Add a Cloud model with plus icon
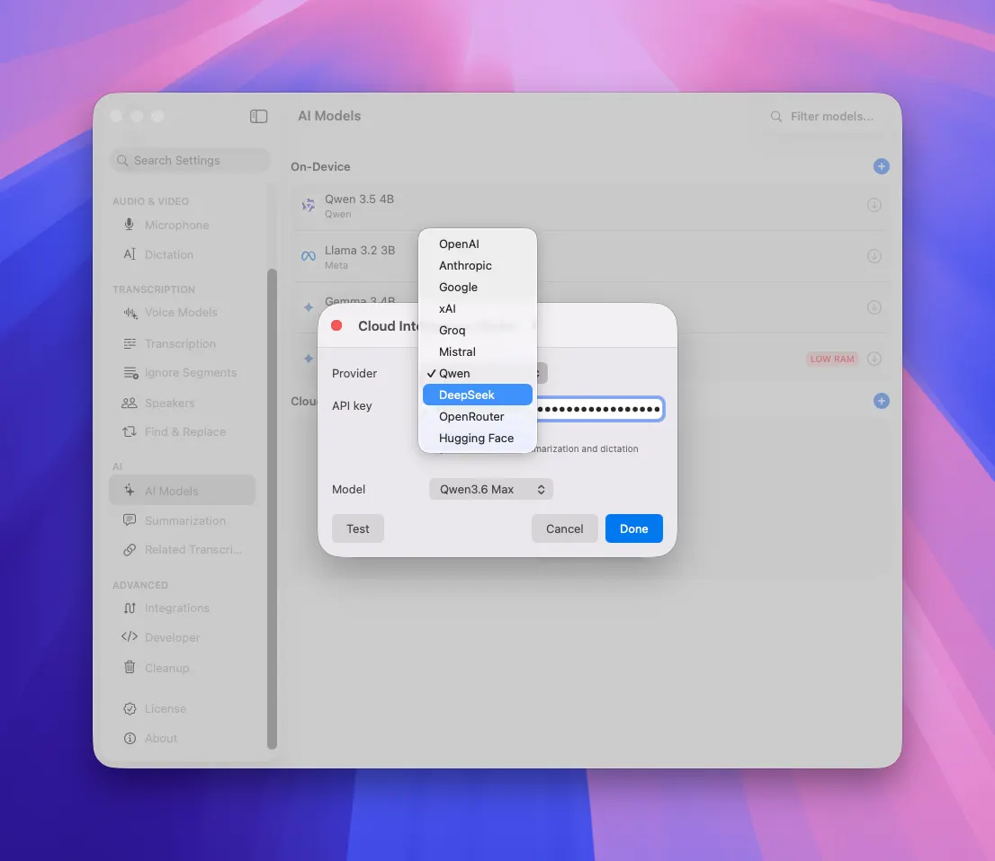This screenshot has height=861, width=995. [x=881, y=401]
